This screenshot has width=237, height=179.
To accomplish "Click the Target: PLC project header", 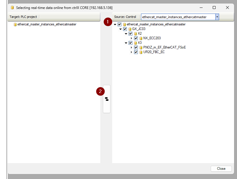I will point(23,17).
